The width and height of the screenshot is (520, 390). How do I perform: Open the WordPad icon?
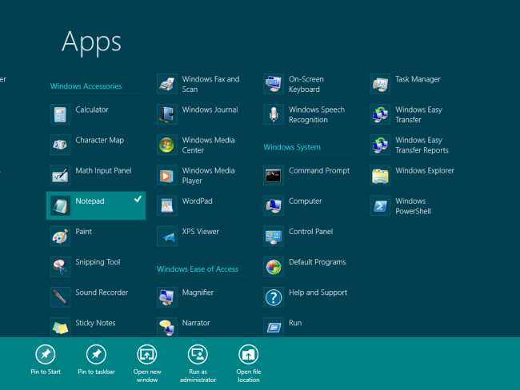pos(167,205)
